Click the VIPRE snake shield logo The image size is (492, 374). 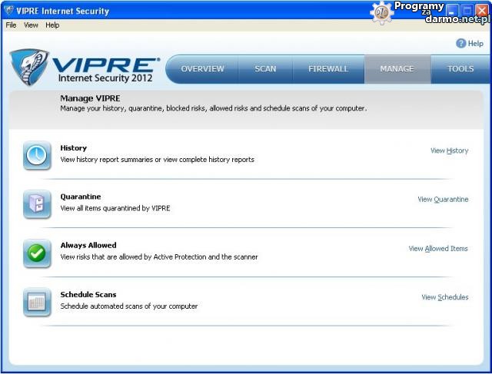click(x=30, y=68)
